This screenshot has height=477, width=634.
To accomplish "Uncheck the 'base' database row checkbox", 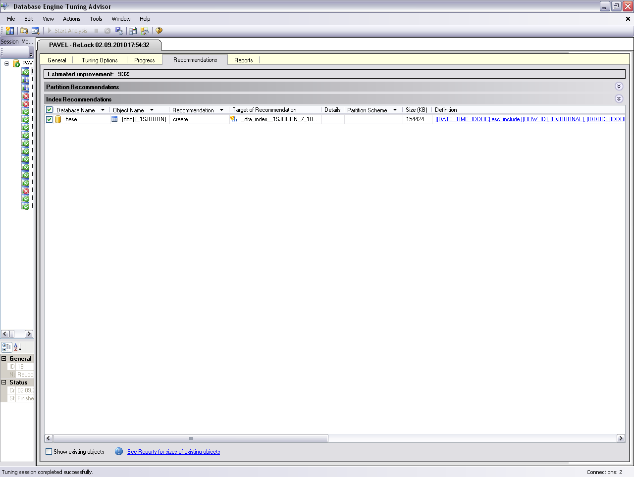I will (50, 119).
